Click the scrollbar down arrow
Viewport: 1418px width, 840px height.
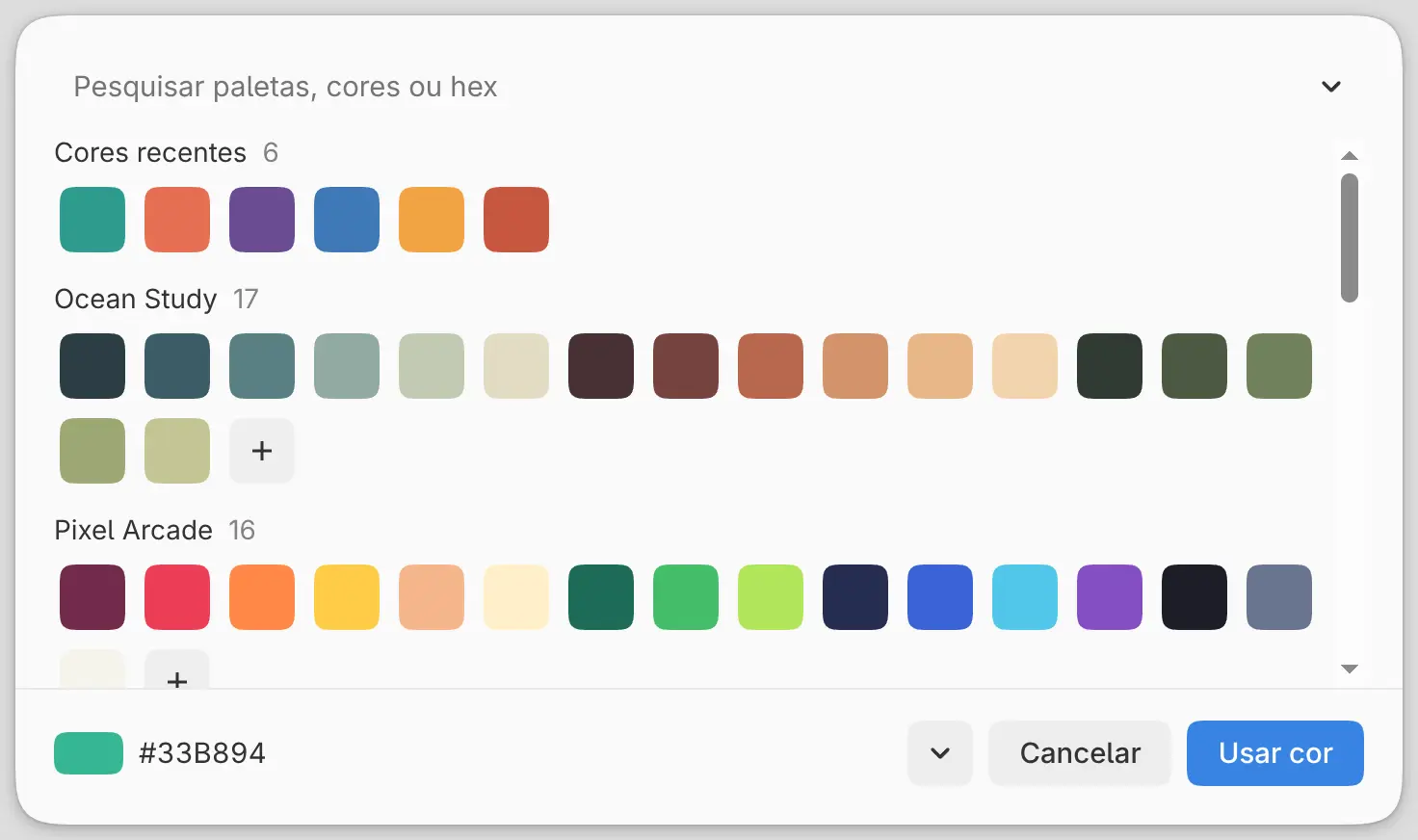pyautogui.click(x=1350, y=669)
